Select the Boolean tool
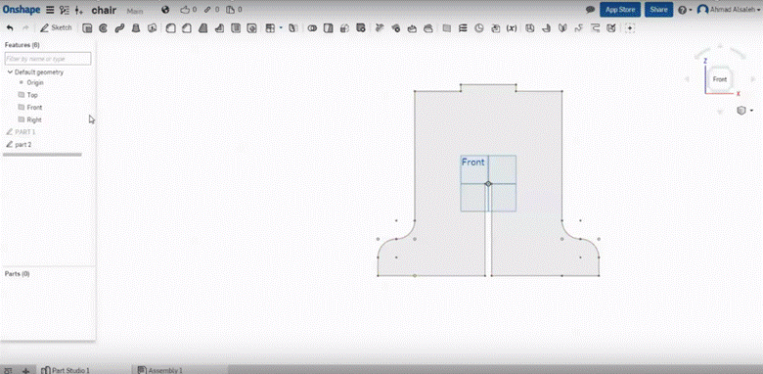This screenshot has height=374, width=763. [312, 28]
